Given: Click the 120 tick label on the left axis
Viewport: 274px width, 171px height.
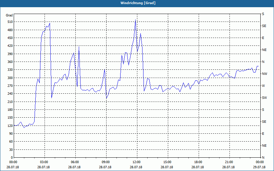Looking at the screenshot, I should [9, 126].
